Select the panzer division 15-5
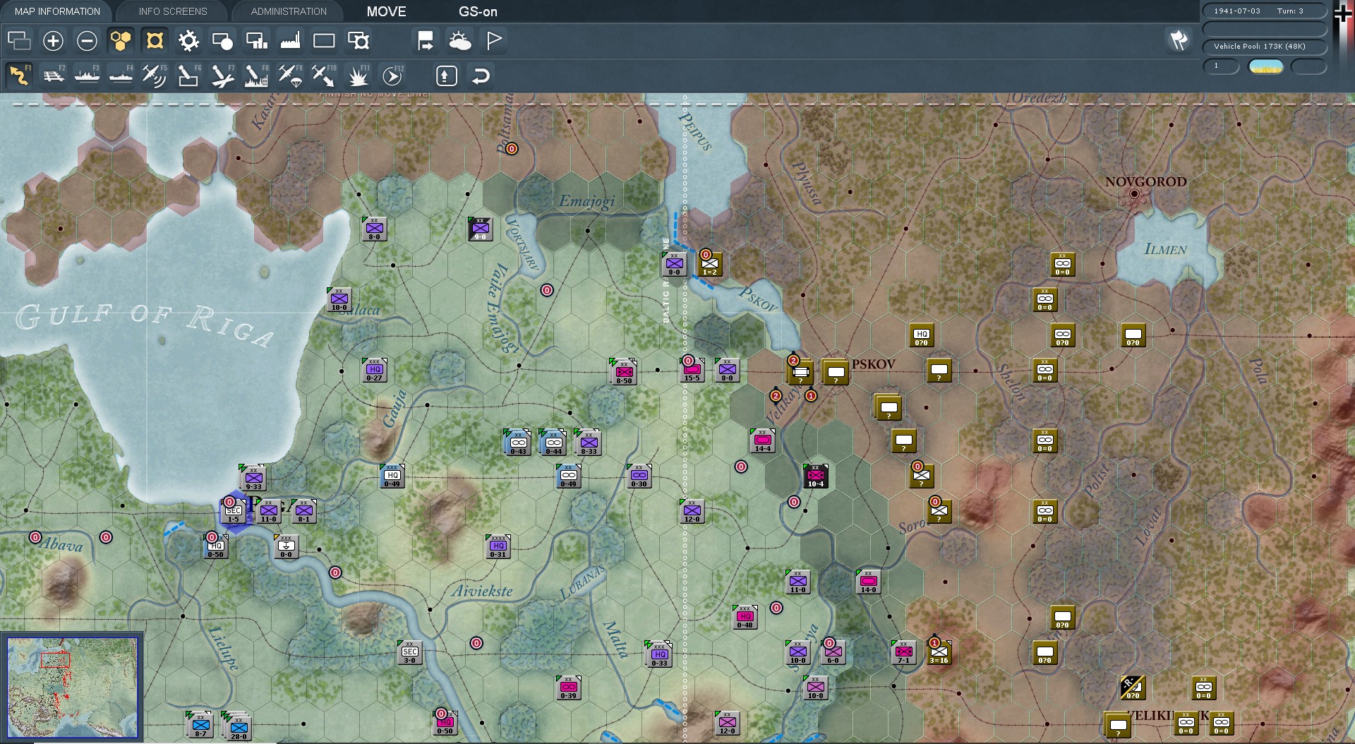Image resolution: width=1355 pixels, height=744 pixels. 692,370
